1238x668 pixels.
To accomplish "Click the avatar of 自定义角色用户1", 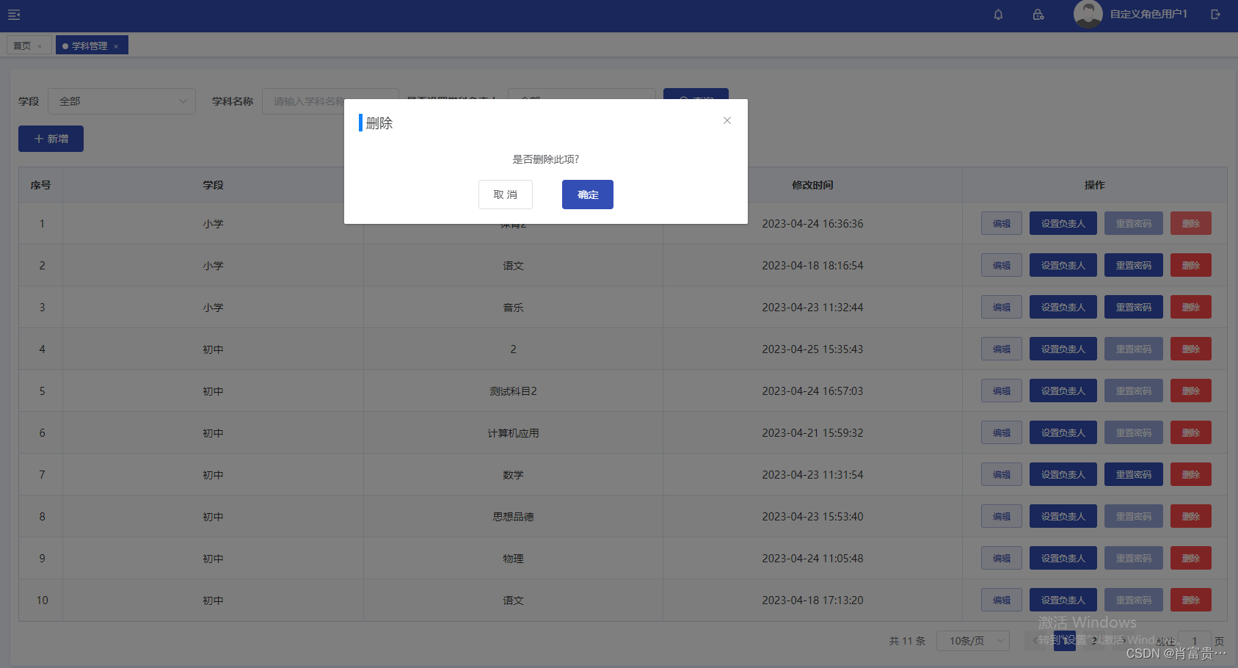I will (1088, 14).
